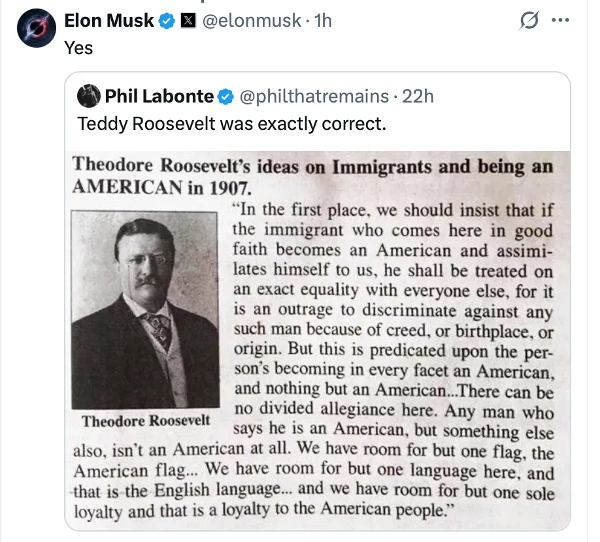The height and width of the screenshot is (542, 600).
Task: Click the Phil Labonte display name
Action: point(159,97)
